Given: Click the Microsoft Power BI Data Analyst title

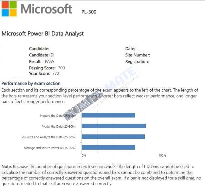Looking at the screenshot, I should (x=43, y=34).
